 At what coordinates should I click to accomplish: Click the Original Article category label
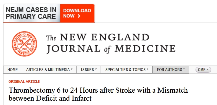pos(24,82)
